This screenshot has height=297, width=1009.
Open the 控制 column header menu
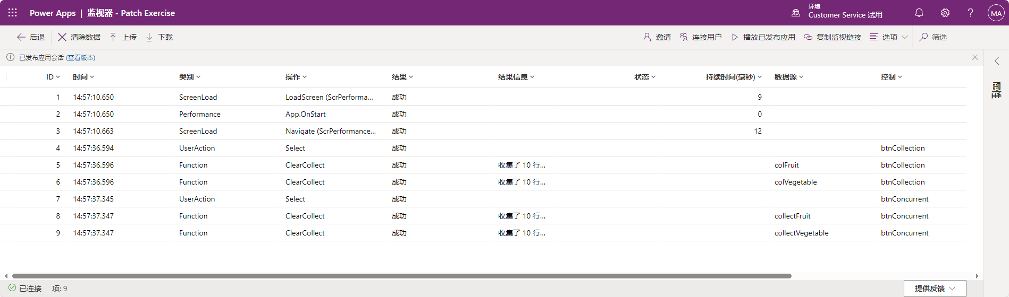pyautogui.click(x=892, y=77)
